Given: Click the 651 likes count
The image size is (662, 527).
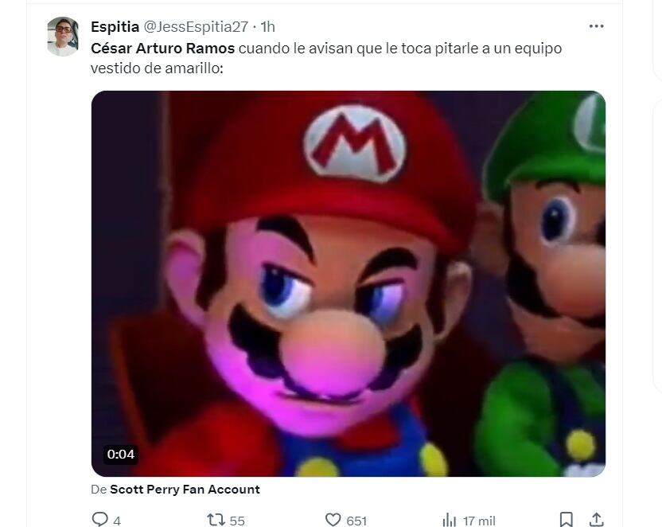Looking at the screenshot, I should [x=356, y=521].
